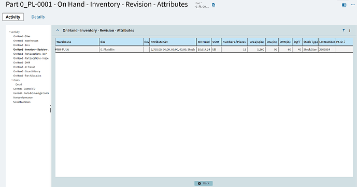
Task: Select General - Costs FIFO tree item
Action: click(24, 89)
